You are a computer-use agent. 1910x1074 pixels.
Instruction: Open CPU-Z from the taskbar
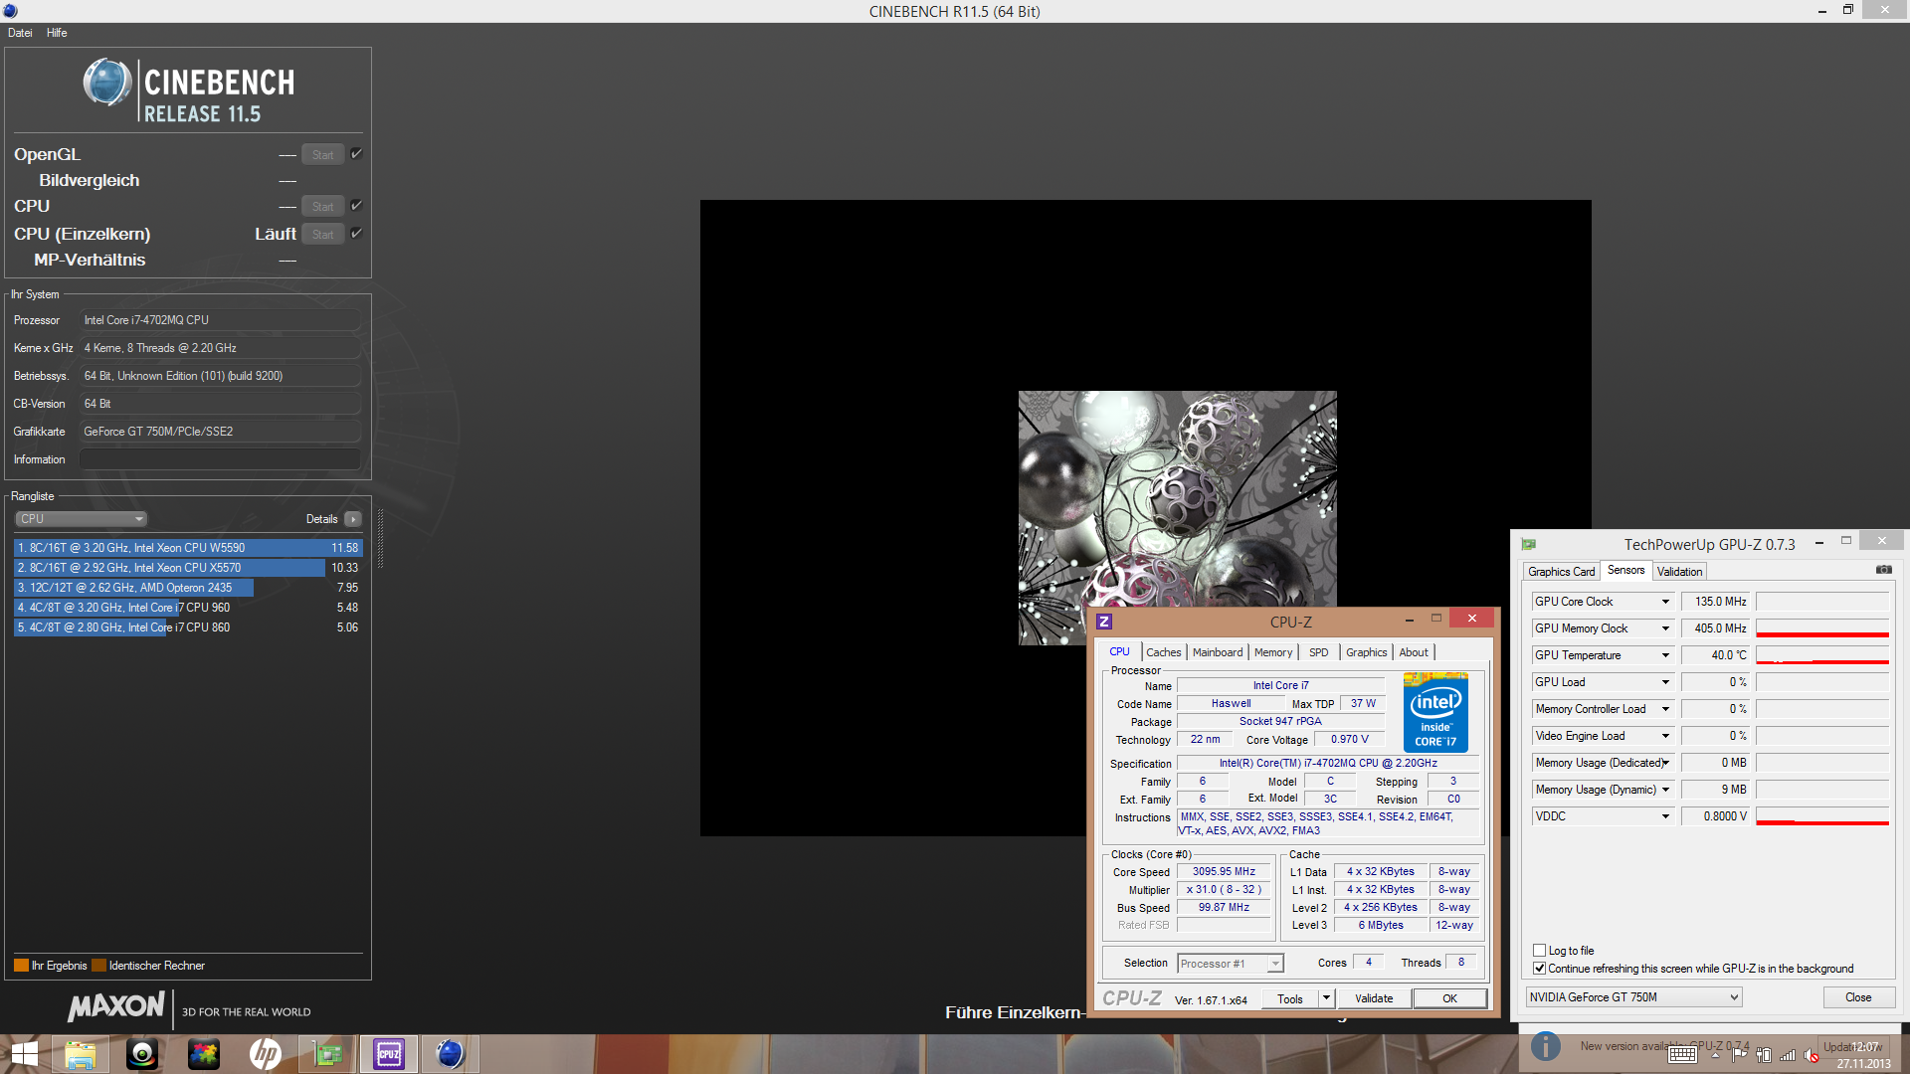388,1053
